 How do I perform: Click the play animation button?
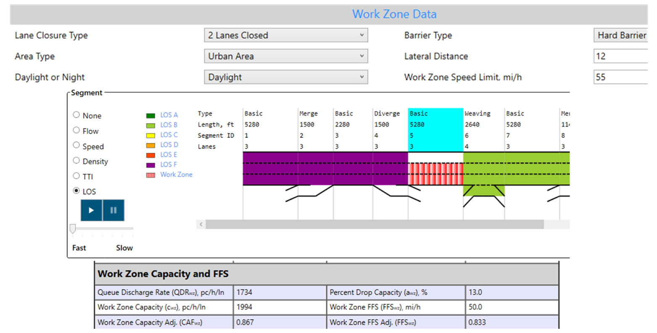point(91,210)
